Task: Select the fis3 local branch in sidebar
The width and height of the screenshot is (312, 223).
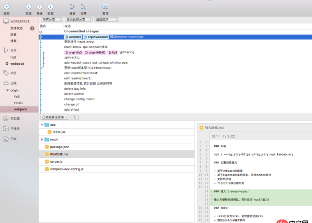Action: [x=14, y=57]
